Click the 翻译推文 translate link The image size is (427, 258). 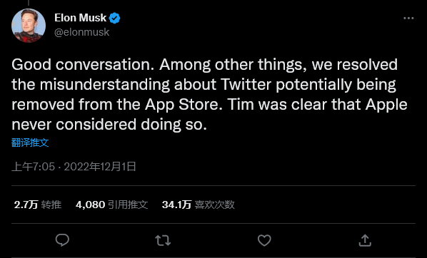click(x=30, y=143)
